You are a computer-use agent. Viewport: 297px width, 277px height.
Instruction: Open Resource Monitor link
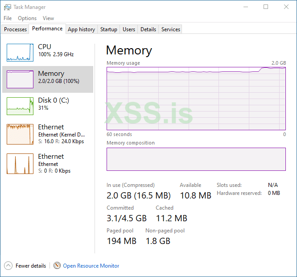click(91, 266)
